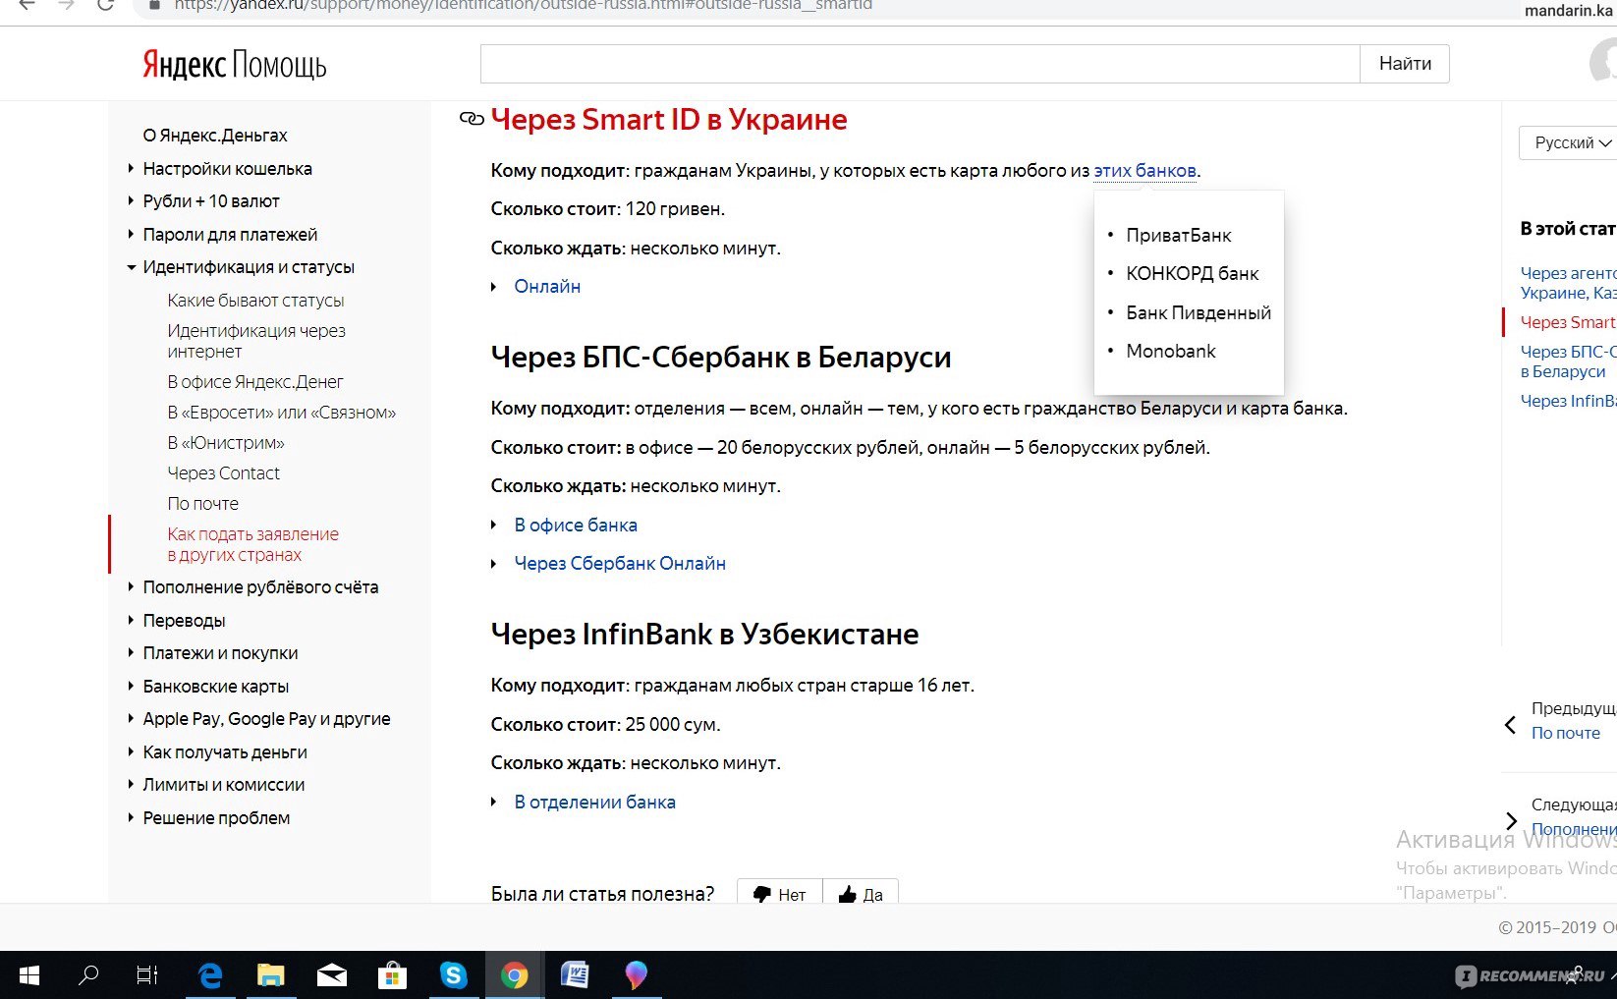
Task: Open Как подать заявление в других странах
Action: click(x=252, y=544)
